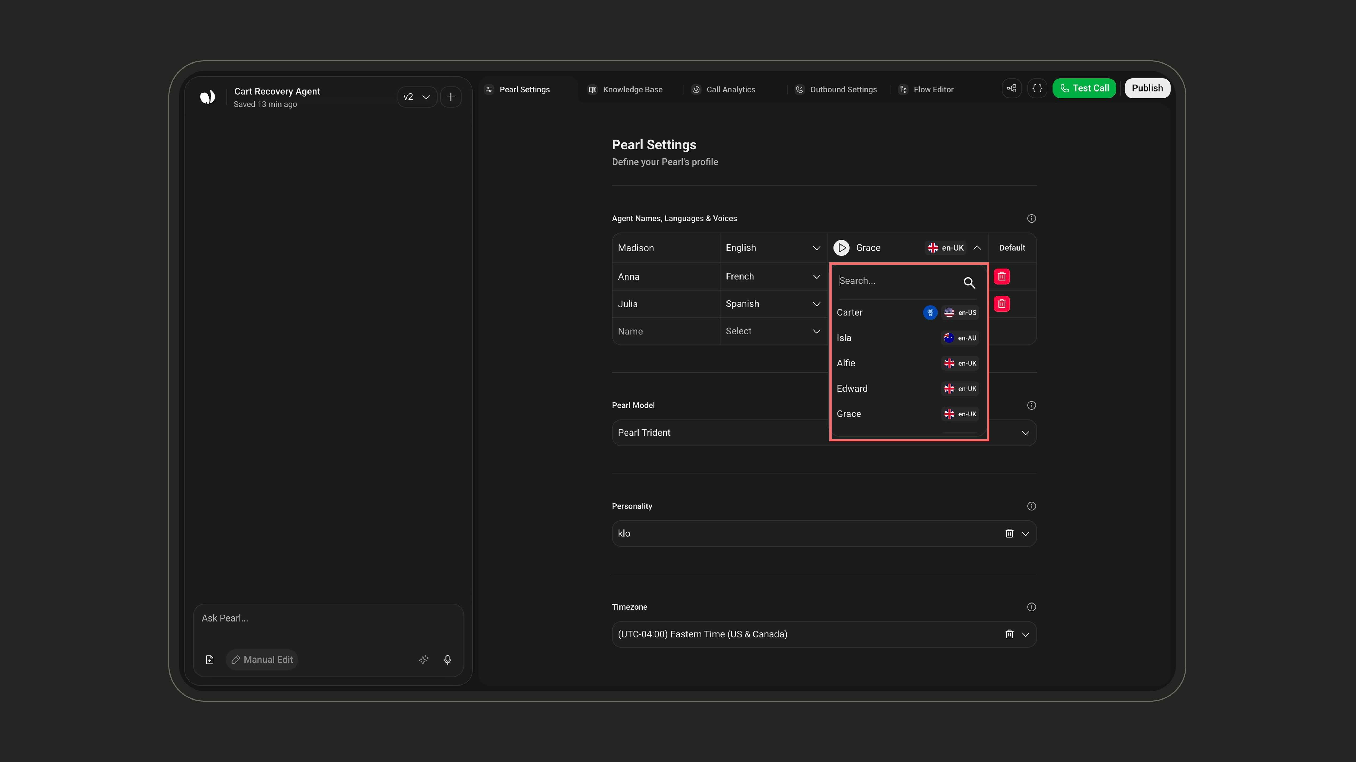The image size is (1356, 762).
Task: Clear the Timezone value with trash icon
Action: (1009, 634)
